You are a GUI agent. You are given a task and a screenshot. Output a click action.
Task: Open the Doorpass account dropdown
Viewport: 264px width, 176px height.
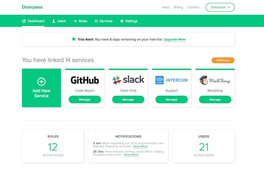point(220,7)
